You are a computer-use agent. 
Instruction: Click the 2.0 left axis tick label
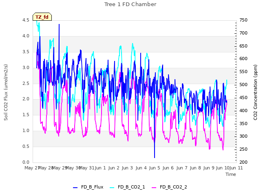click(x=26, y=99)
